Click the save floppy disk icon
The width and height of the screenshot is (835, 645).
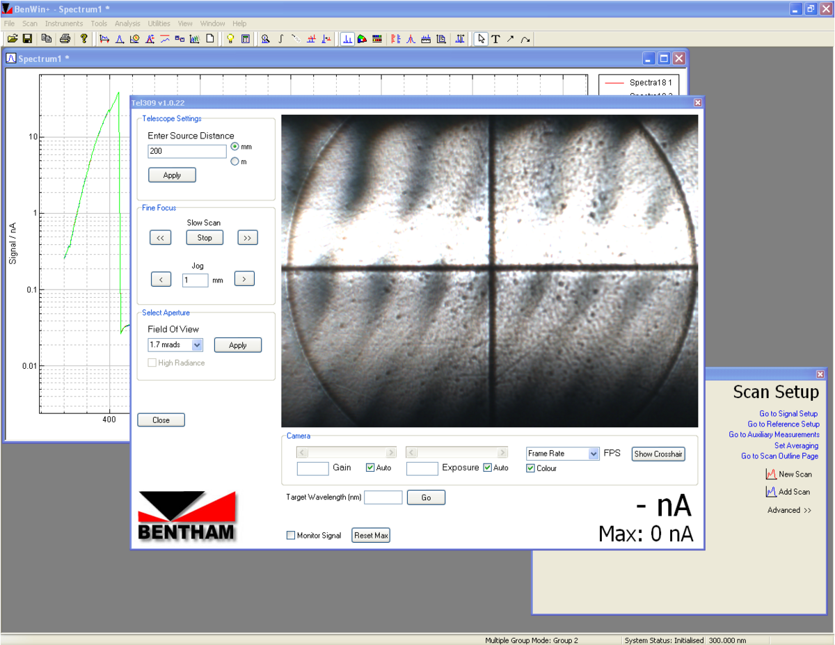point(27,39)
